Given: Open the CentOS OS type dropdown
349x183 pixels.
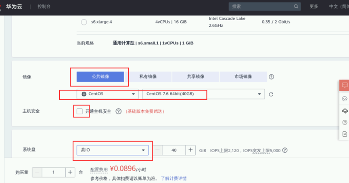Looking at the screenshot, I should (x=107, y=94).
